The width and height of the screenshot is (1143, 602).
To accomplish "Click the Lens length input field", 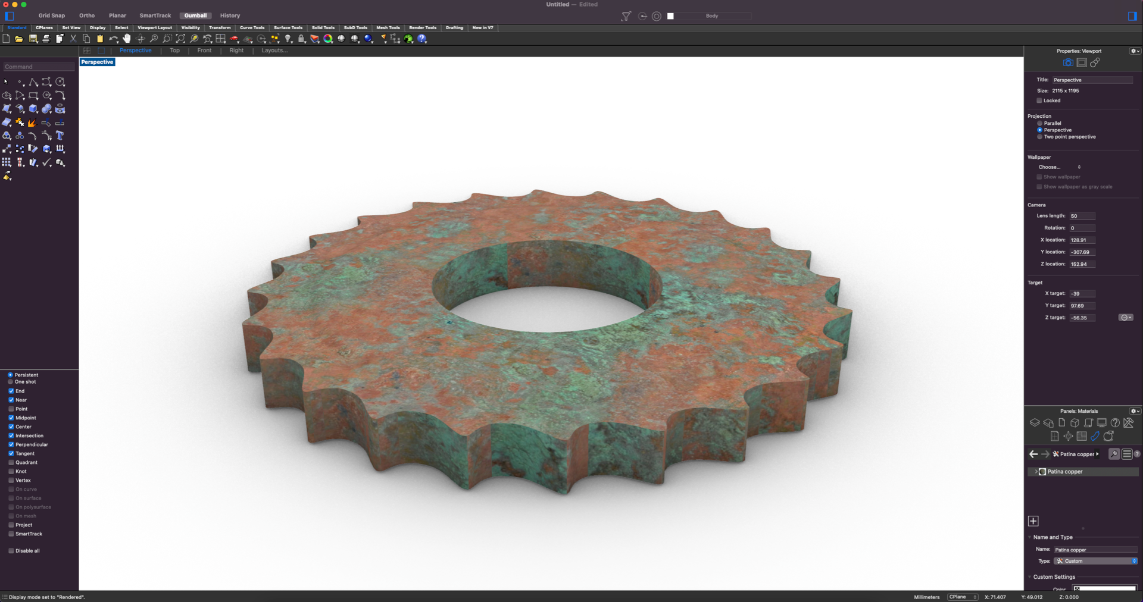I will (x=1082, y=216).
